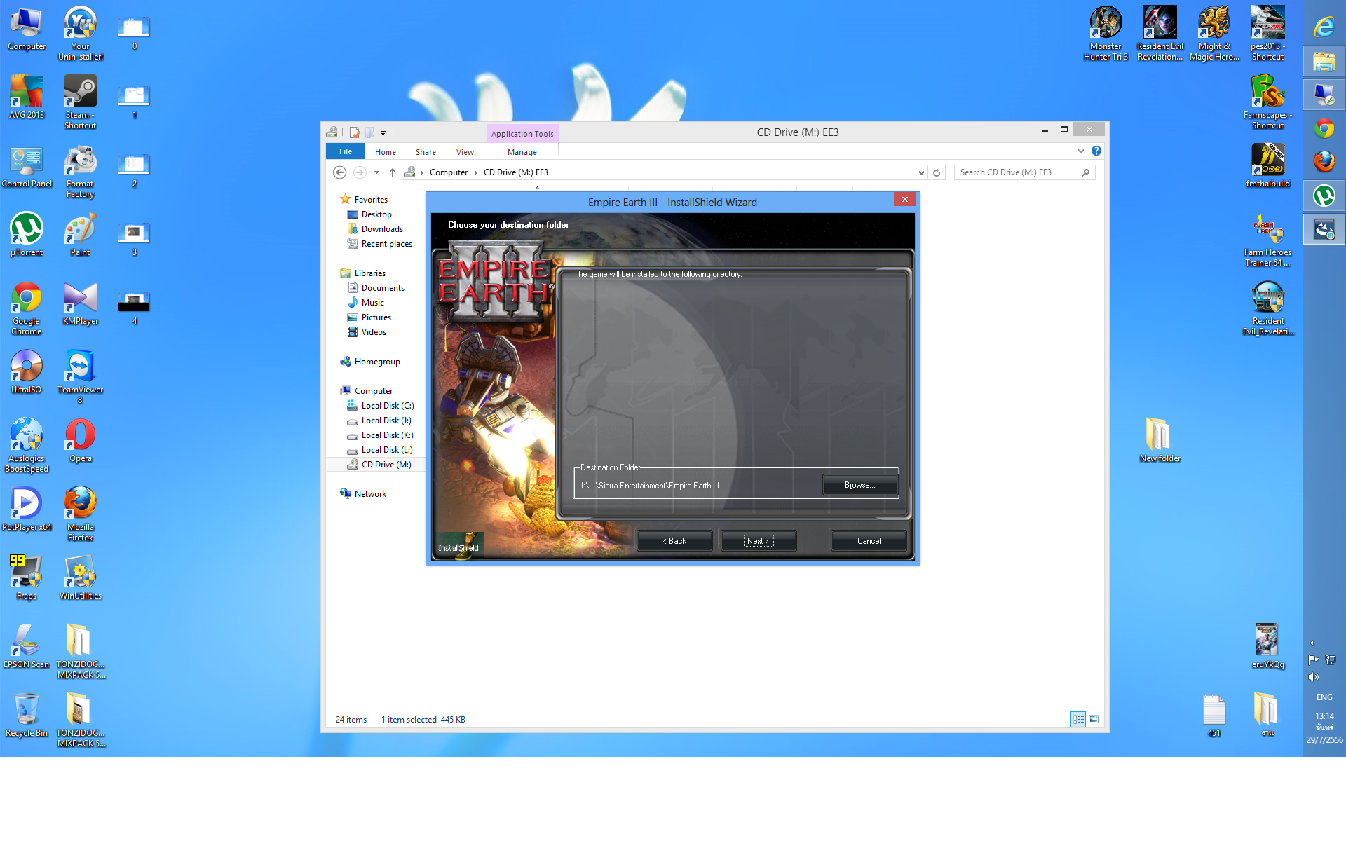
Task: Go up one folder level arrow
Action: [393, 172]
